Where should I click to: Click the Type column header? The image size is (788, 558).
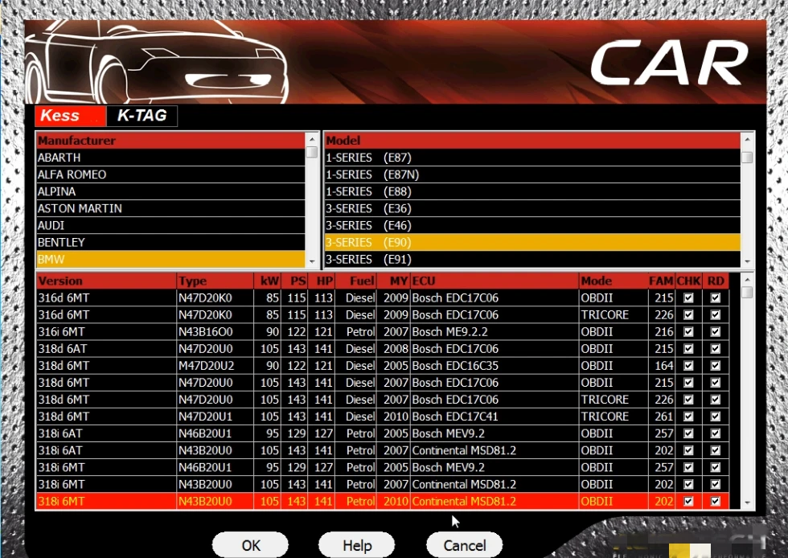(215, 281)
